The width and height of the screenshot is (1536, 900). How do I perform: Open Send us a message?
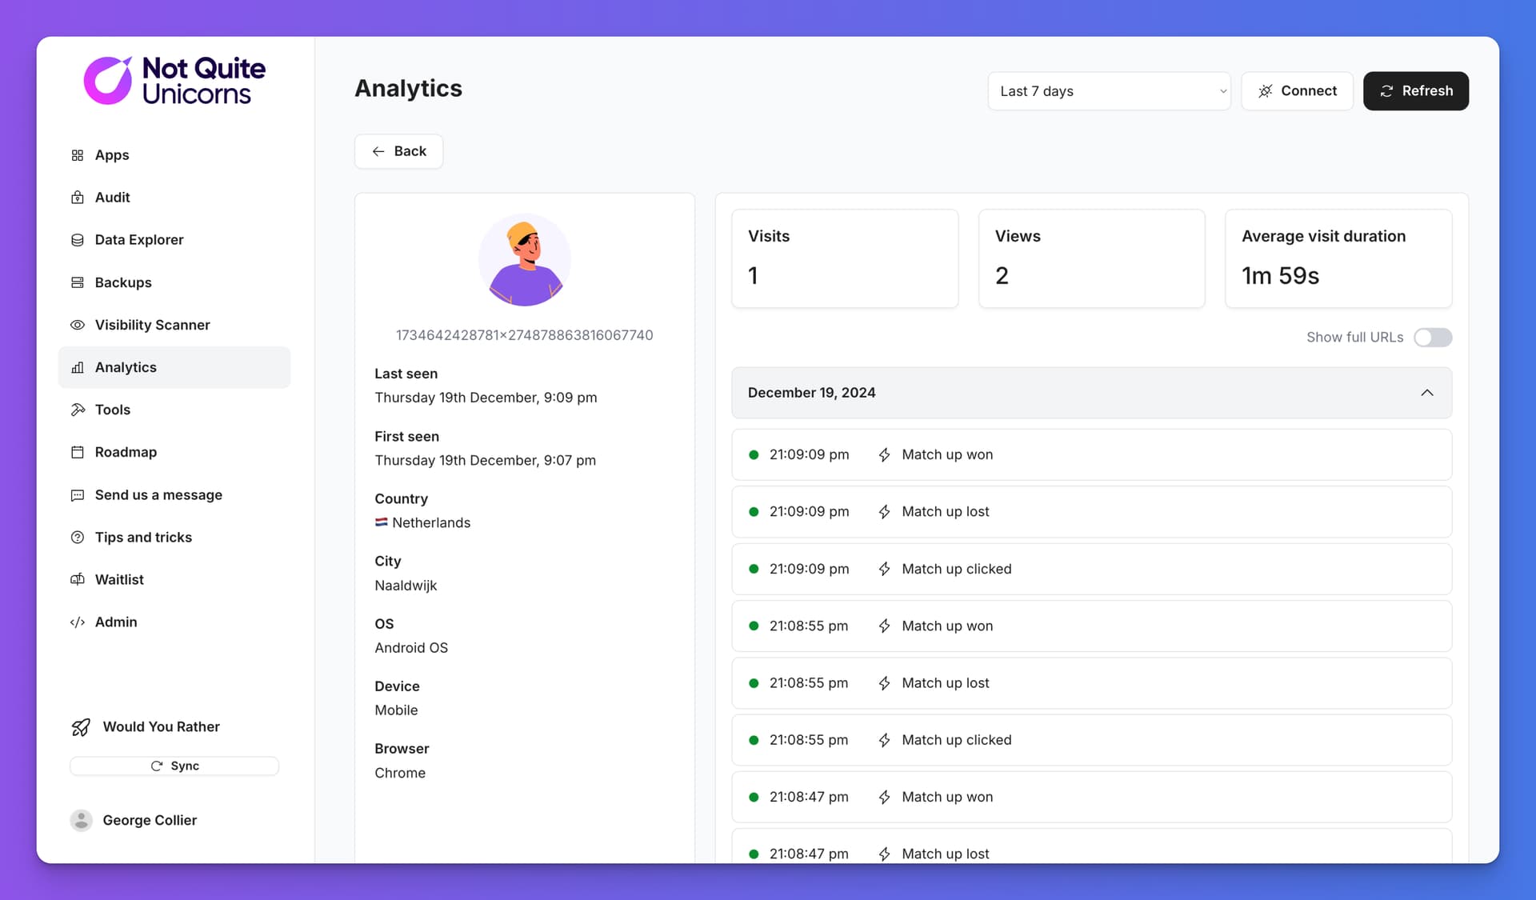tap(174, 495)
